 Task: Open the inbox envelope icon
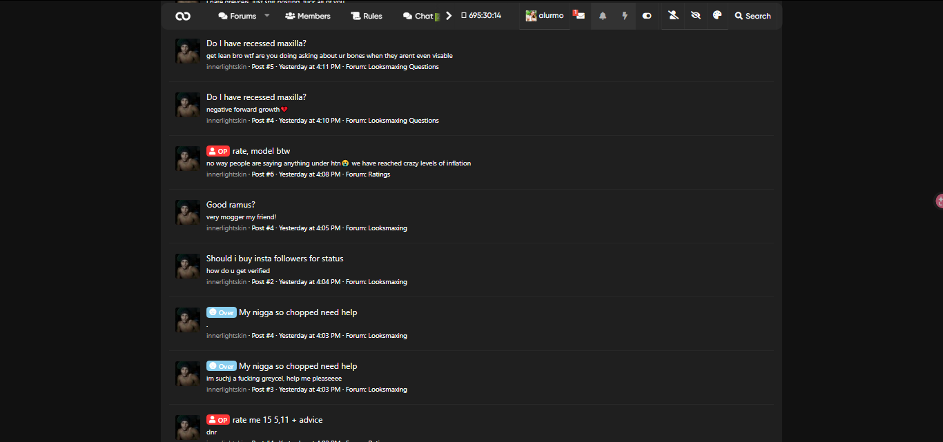(580, 16)
